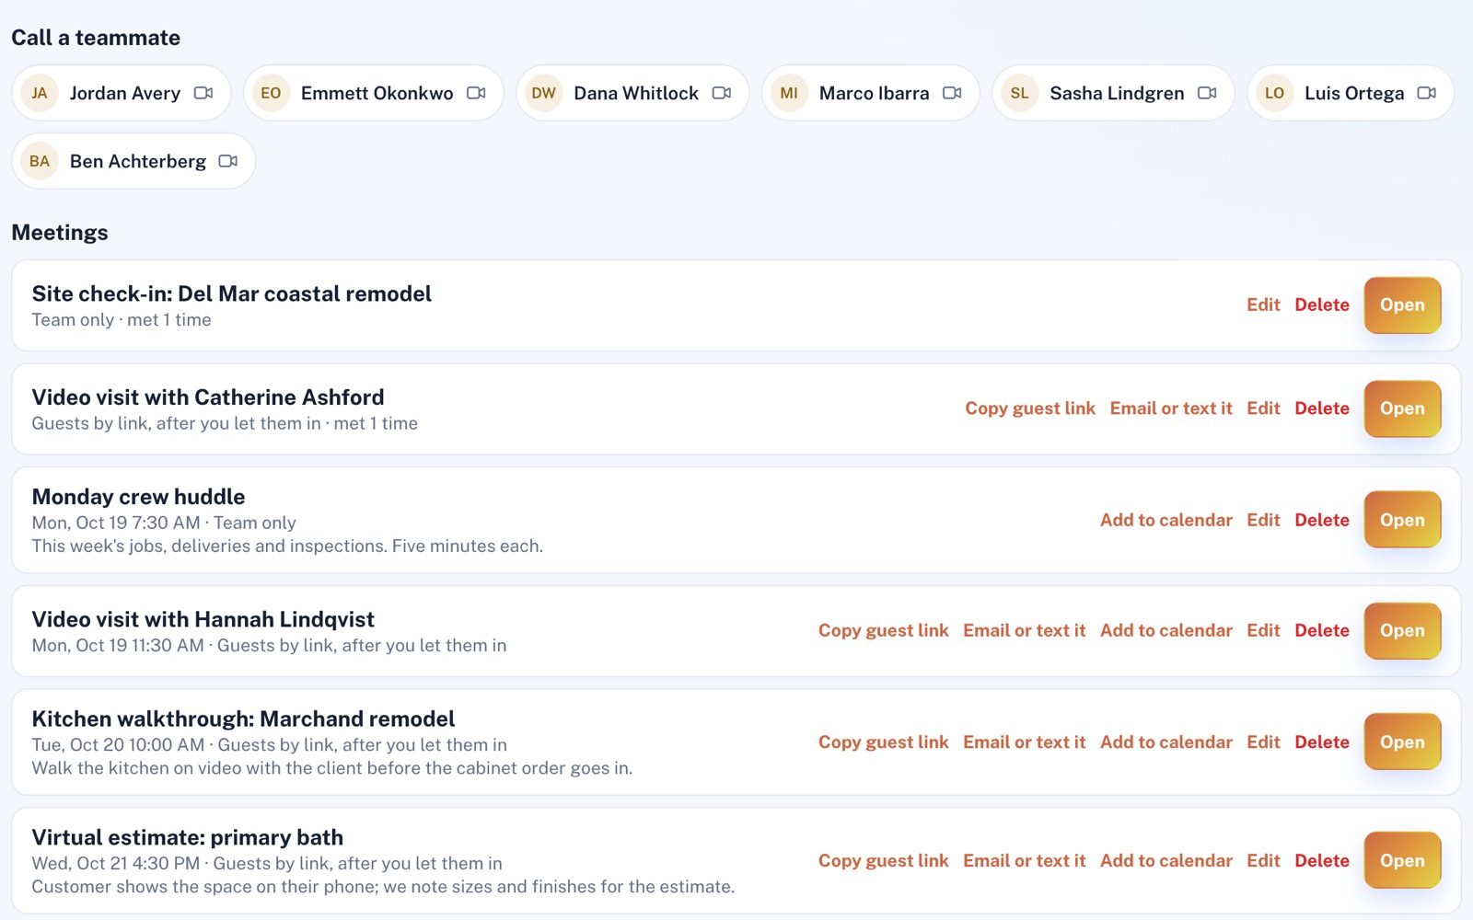Select the Dana Whitlock teammate name
This screenshot has height=920, width=1473.
(636, 93)
